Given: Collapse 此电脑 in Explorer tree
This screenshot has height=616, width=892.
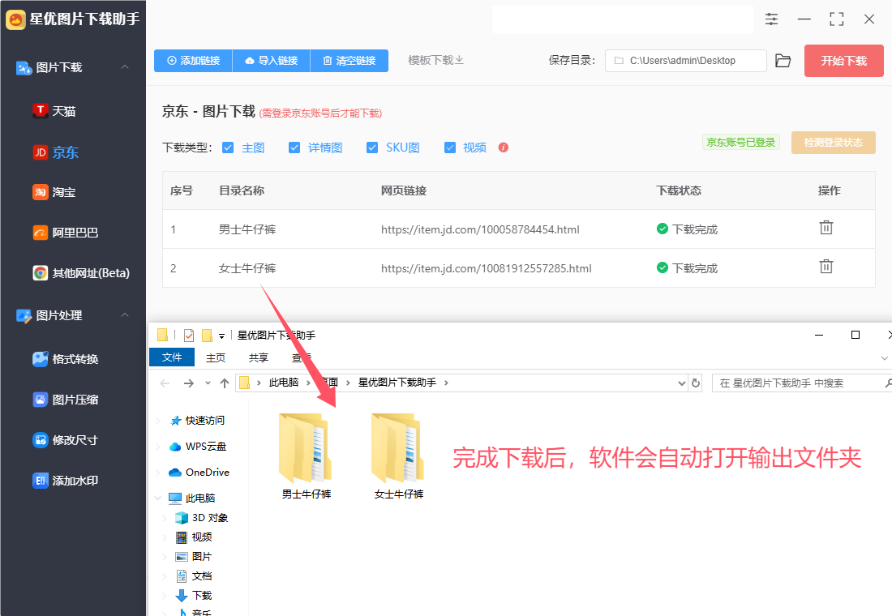Looking at the screenshot, I should click(x=157, y=498).
